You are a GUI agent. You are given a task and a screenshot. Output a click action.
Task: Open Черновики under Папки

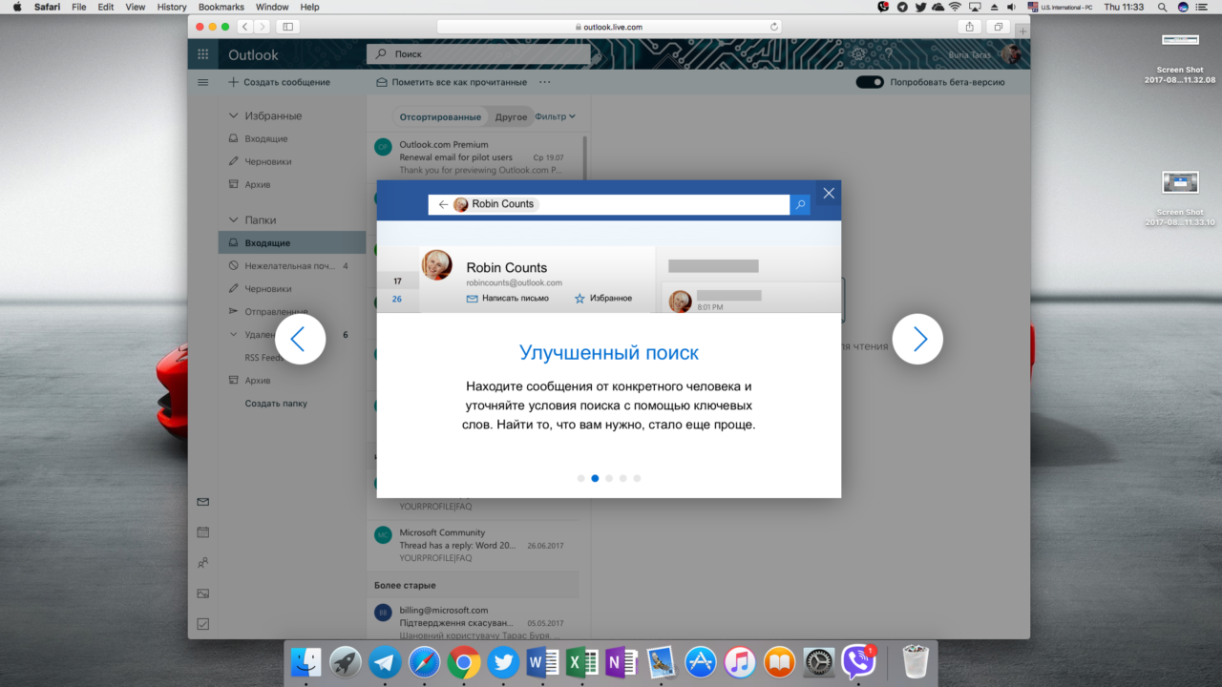(291, 288)
